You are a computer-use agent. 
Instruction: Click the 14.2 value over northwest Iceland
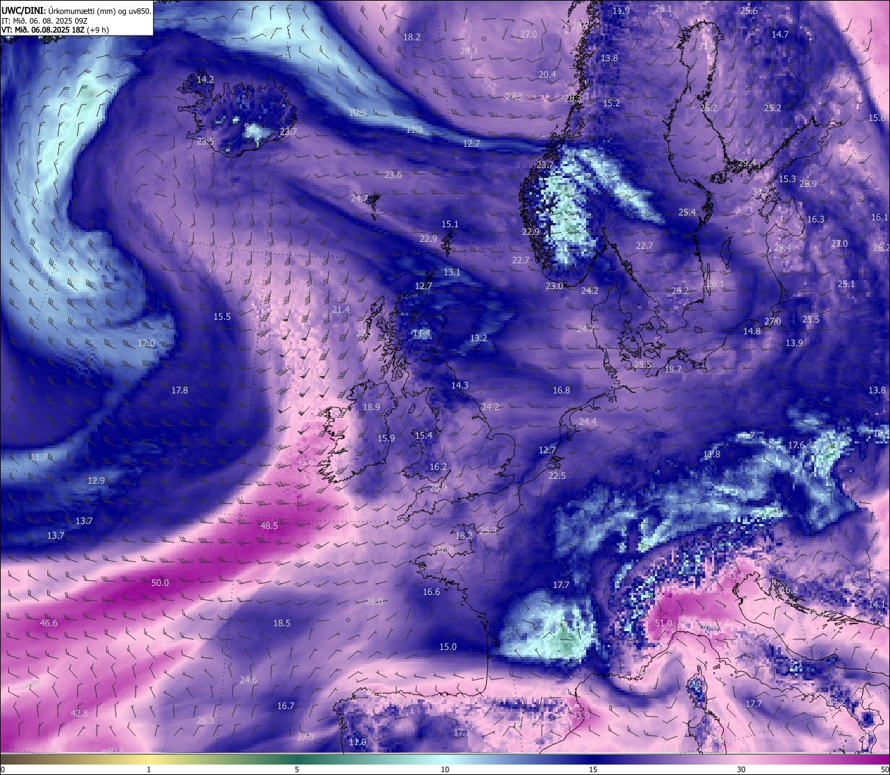(205, 80)
